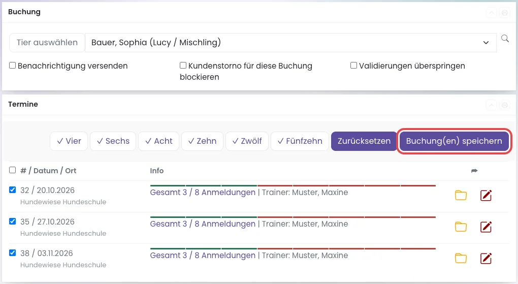Select the Fünfzehn quick-selection button
Image resolution: width=518 pixels, height=284 pixels.
[300, 141]
